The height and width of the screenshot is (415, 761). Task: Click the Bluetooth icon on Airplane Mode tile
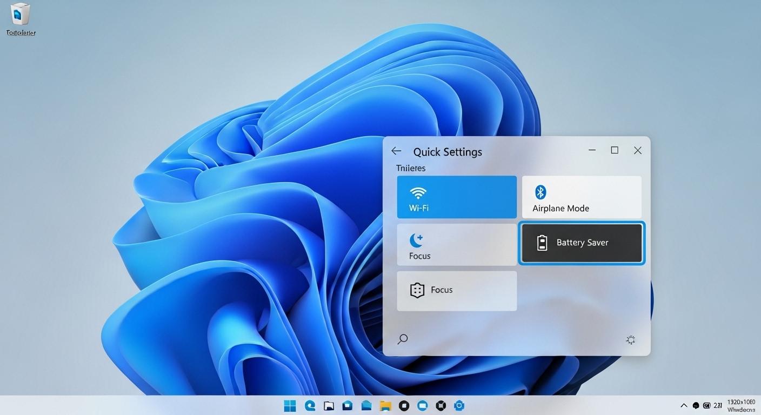(x=539, y=192)
